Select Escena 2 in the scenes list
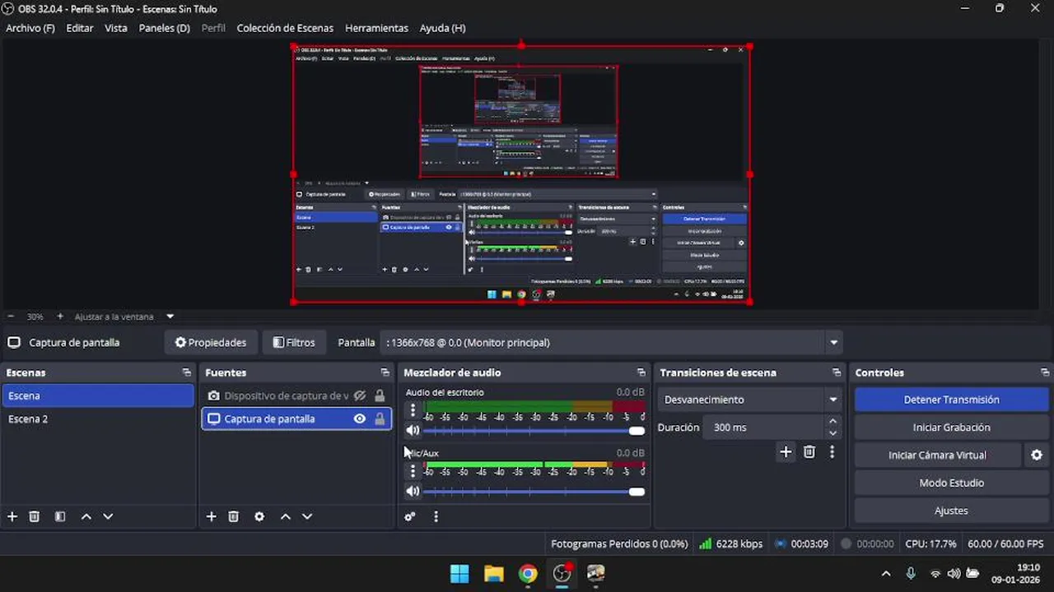The image size is (1054, 592). click(x=98, y=419)
